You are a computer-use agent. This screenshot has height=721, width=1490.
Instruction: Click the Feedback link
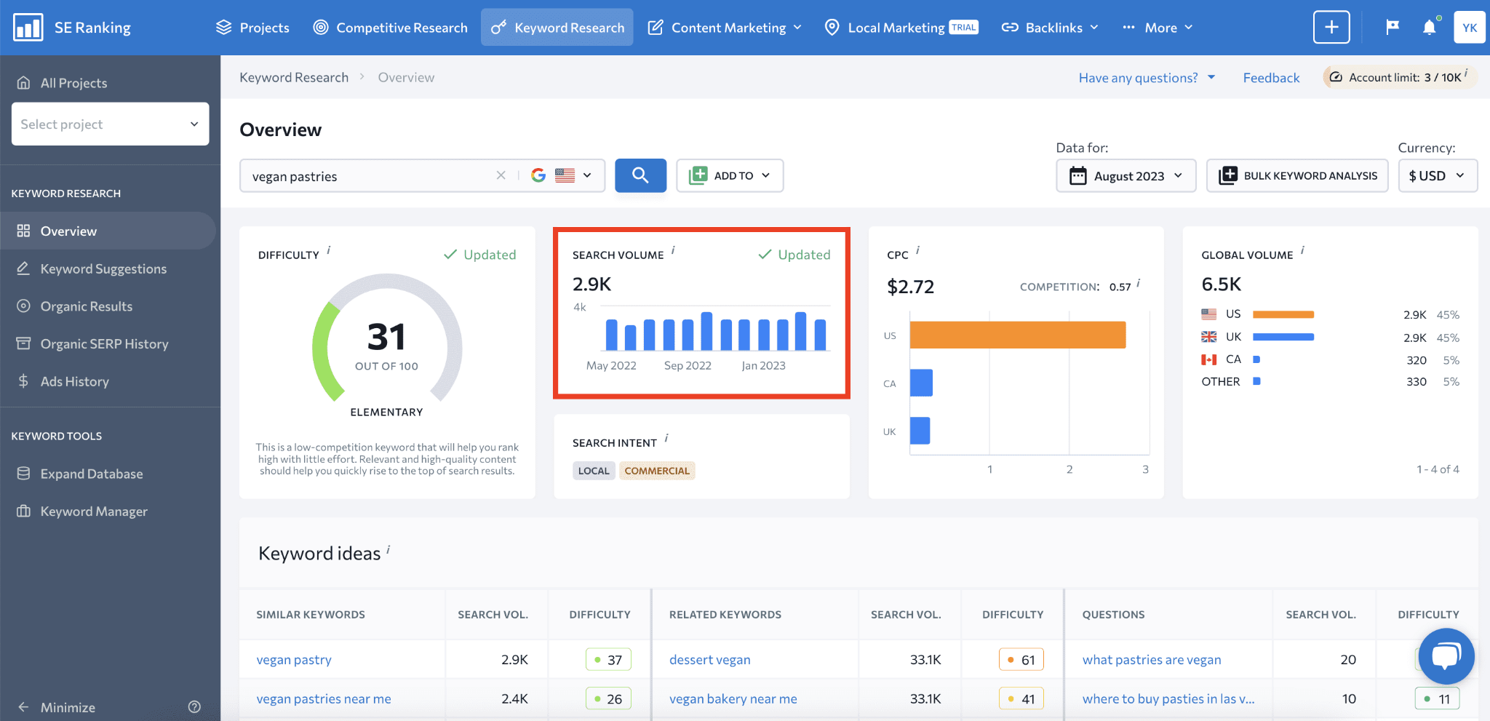click(1271, 77)
